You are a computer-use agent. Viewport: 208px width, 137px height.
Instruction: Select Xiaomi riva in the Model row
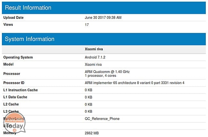click(93, 65)
